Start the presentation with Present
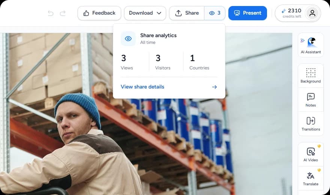The width and height of the screenshot is (330, 195). [x=247, y=13]
